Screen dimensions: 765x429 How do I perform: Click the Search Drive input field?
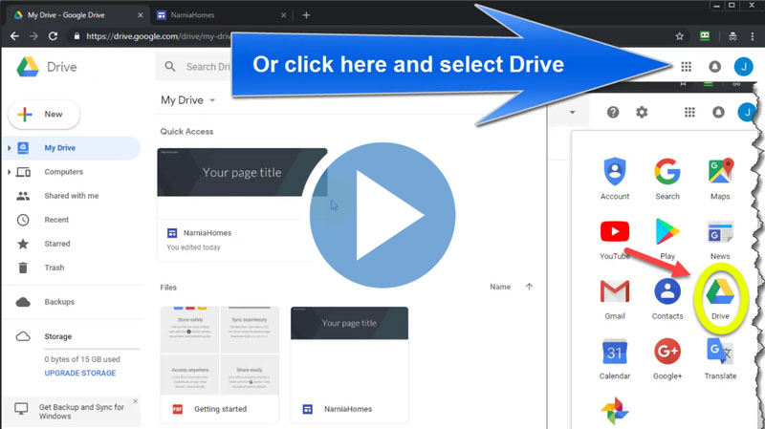point(206,67)
